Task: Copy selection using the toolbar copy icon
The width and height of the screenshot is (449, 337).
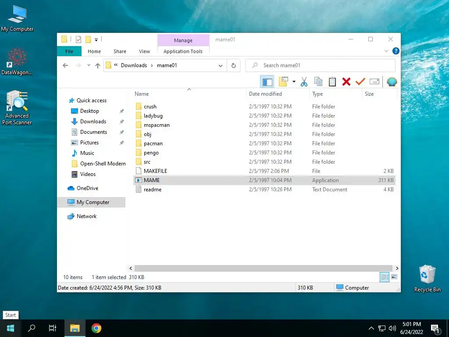Action: pyautogui.click(x=318, y=82)
